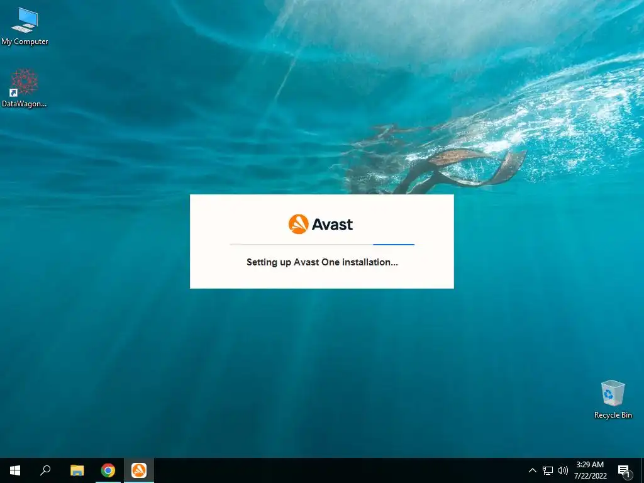Open the network status tray icon
The height and width of the screenshot is (483, 644).
coord(548,470)
